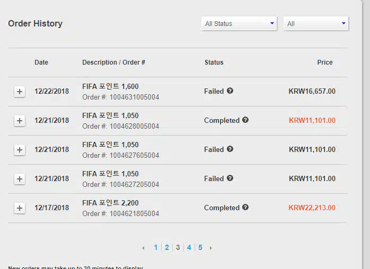
Task: Click the Price column header
Action: [x=325, y=62]
